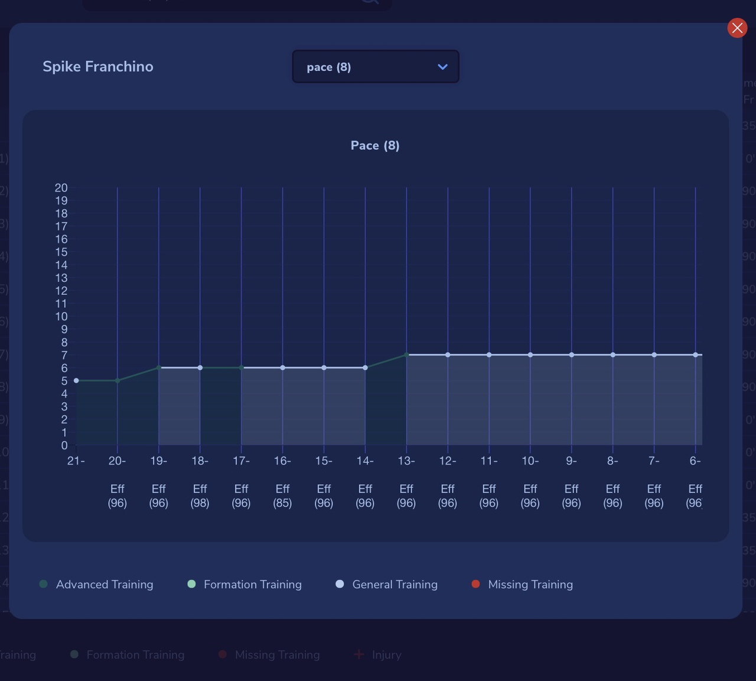Select the Spike Franchino player name
Viewport: 756px width, 681px height.
(x=98, y=66)
